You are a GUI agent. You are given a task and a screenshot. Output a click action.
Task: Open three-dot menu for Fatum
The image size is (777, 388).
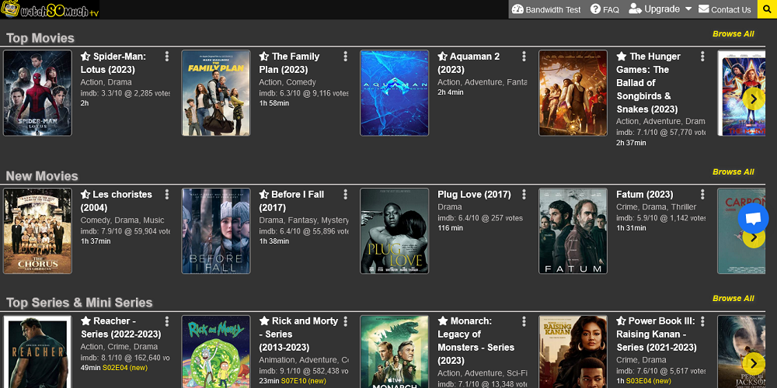click(x=702, y=194)
